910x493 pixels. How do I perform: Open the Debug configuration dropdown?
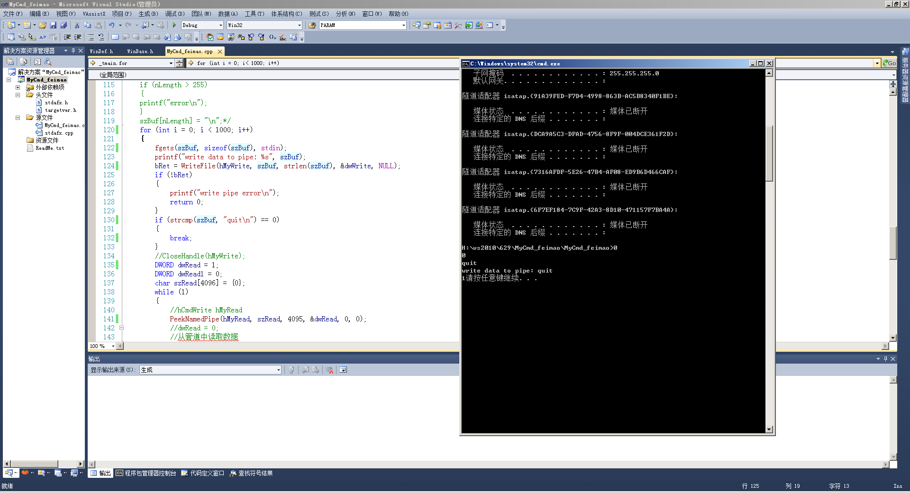pos(220,25)
